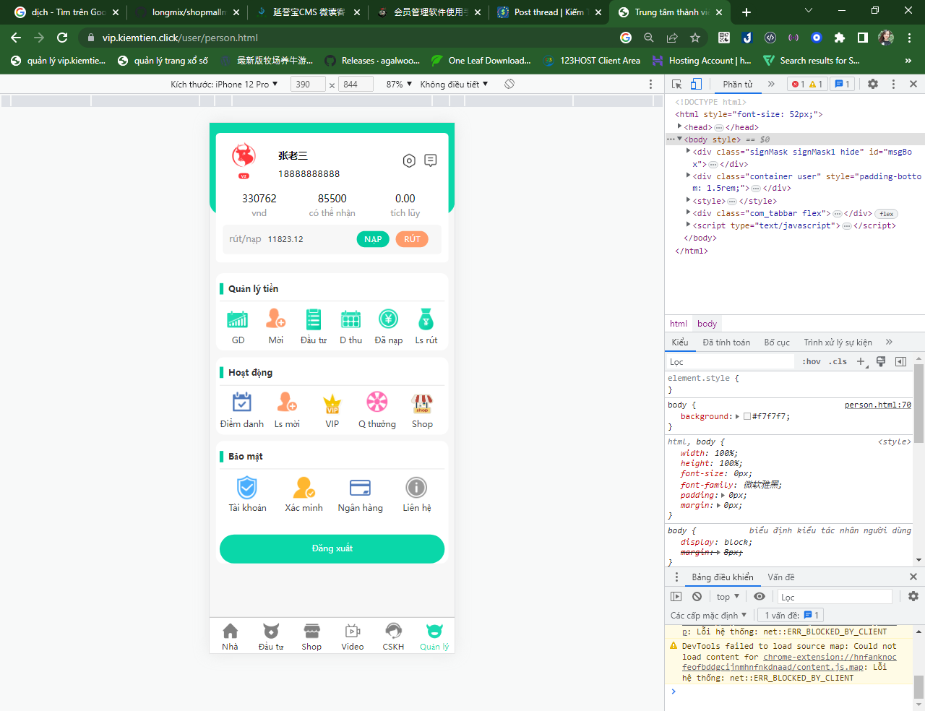Screen dimensions: 925x711
Task: Open the Mời invite icon
Action: click(276, 319)
